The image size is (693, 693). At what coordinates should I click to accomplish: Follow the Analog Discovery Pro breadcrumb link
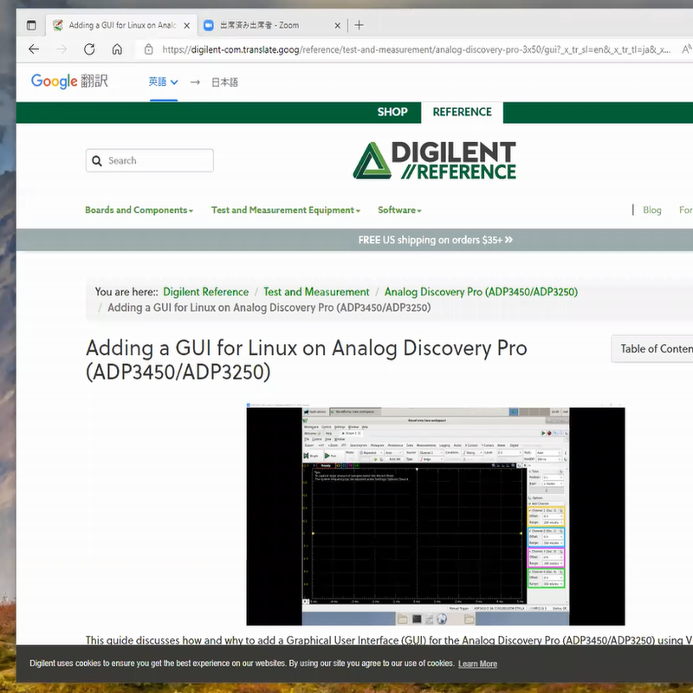481,292
